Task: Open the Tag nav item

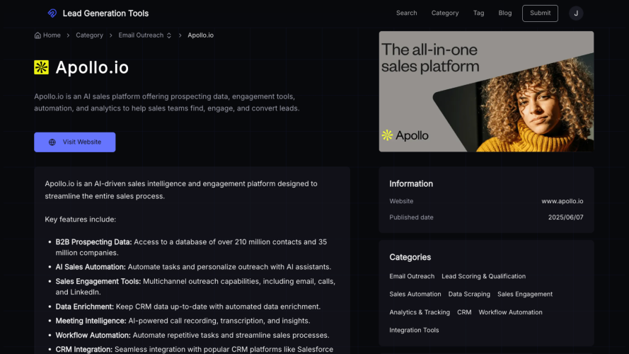Action: (478, 13)
